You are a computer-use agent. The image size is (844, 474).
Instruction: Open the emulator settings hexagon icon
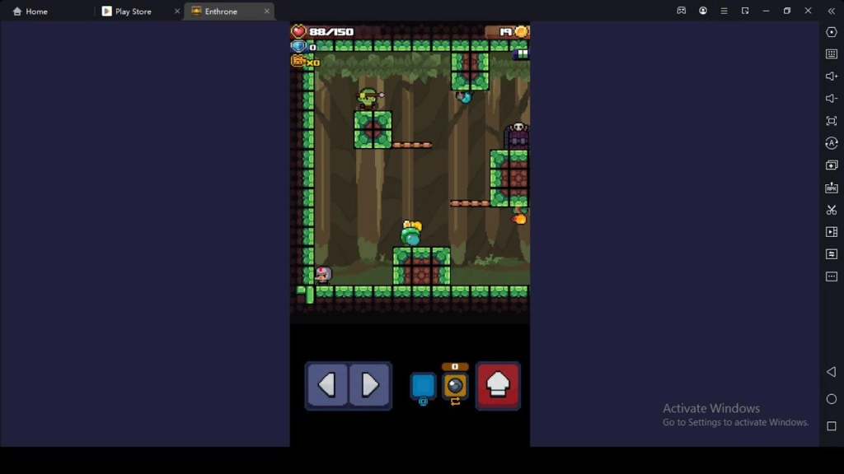(x=832, y=32)
